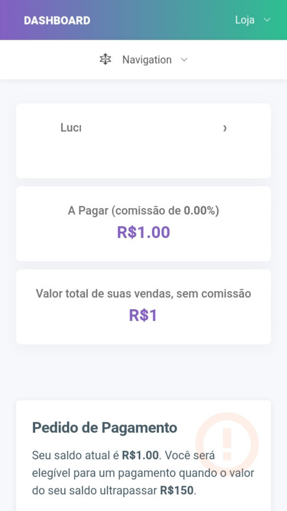The image size is (287, 511).
Task: Click the Valor total de suas vendas card
Action: tap(143, 306)
